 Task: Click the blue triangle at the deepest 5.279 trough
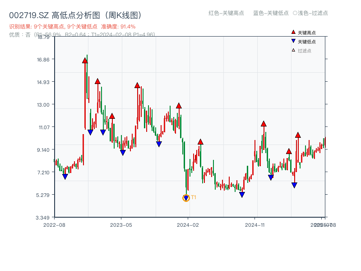click(x=186, y=197)
